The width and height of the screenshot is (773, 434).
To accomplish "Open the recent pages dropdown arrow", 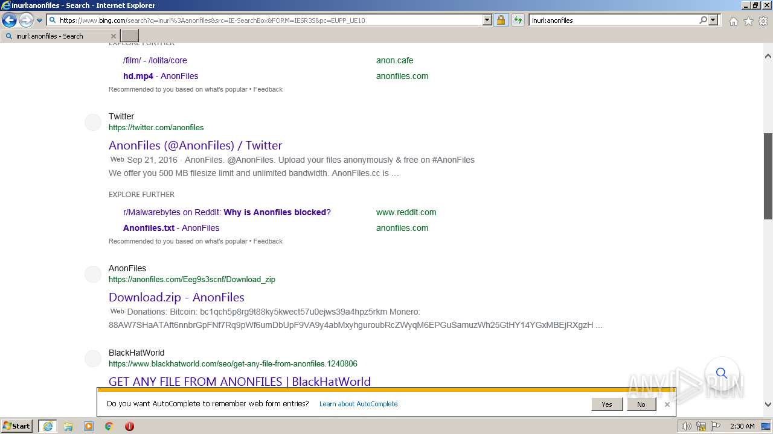I will (39, 20).
